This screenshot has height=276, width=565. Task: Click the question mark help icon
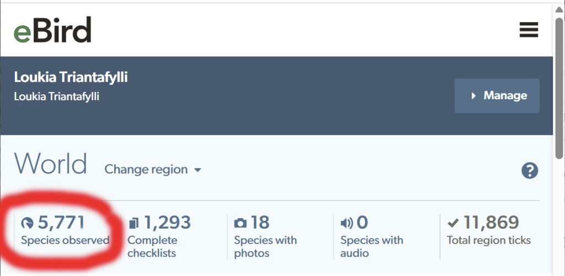[x=530, y=171]
